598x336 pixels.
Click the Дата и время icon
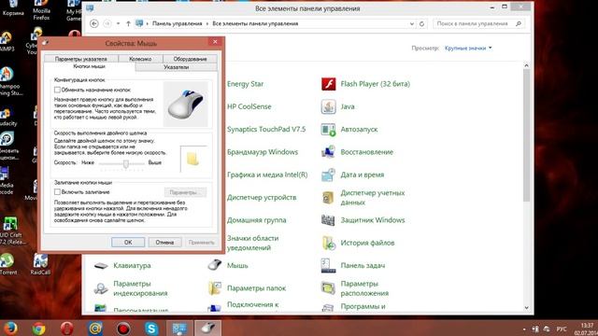pyautogui.click(x=328, y=175)
